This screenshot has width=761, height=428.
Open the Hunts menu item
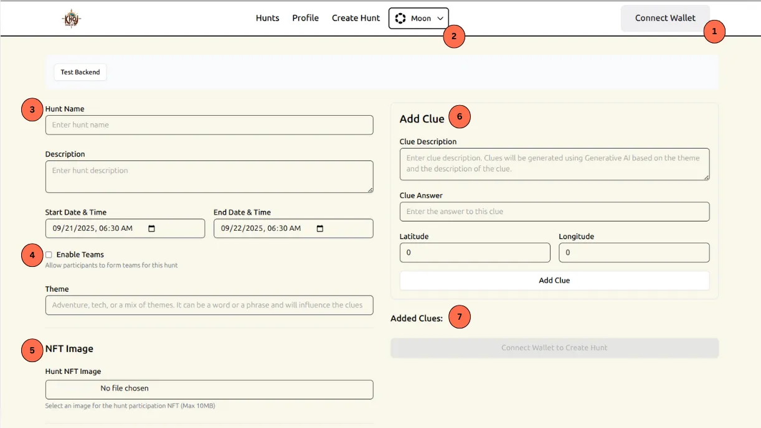(x=267, y=18)
